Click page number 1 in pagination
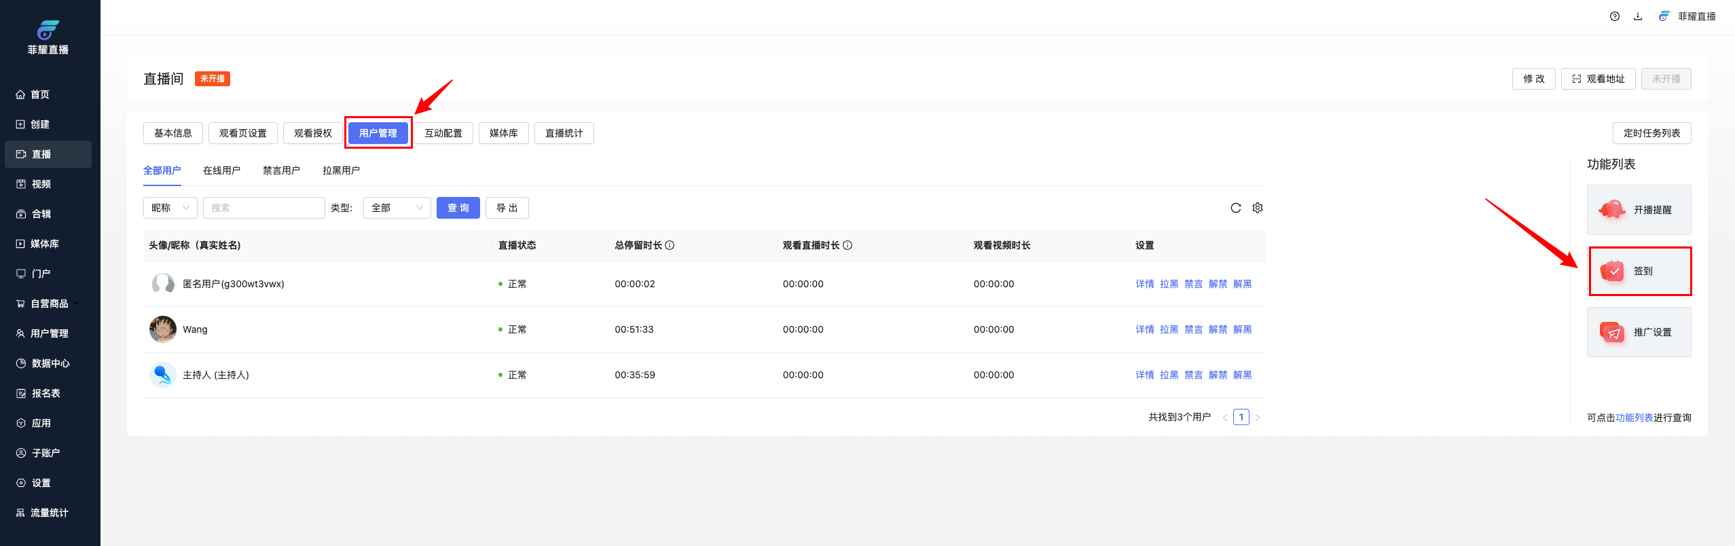 coord(1241,417)
